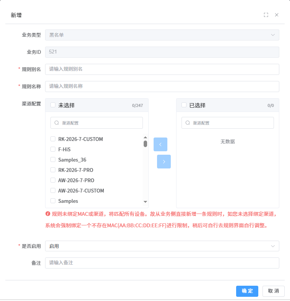Viewport: 290px width, 301px height.
Task: Click the channel list scrollbar thumb
Action: tap(146, 144)
